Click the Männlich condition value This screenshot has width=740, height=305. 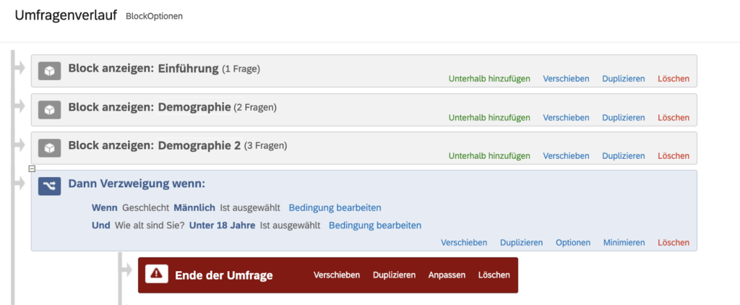point(194,207)
